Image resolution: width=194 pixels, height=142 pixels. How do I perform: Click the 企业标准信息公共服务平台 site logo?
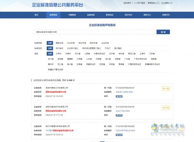tap(57, 5)
